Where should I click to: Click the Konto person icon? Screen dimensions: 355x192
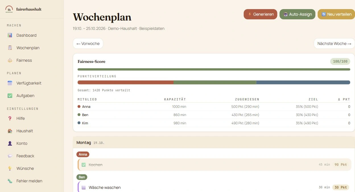click(x=10, y=143)
